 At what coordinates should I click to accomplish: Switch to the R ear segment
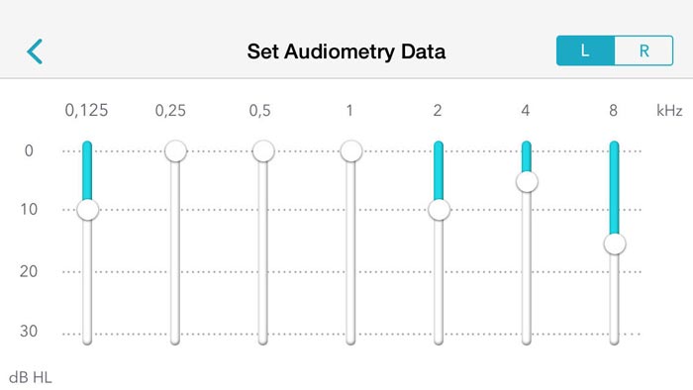tap(643, 50)
